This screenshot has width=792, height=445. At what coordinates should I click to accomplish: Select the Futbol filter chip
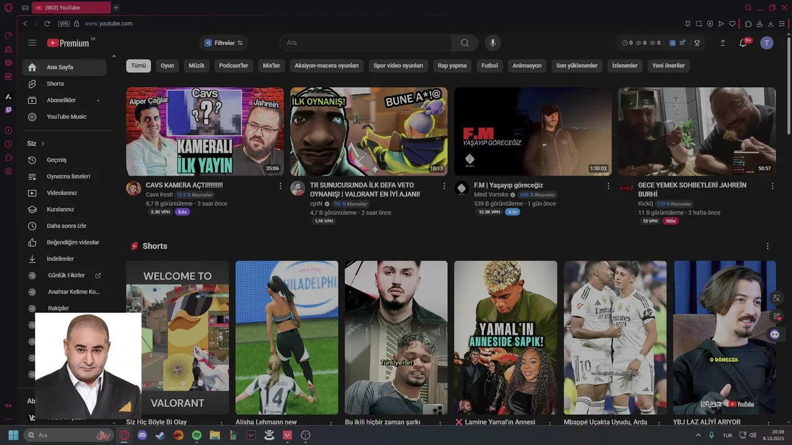click(489, 66)
